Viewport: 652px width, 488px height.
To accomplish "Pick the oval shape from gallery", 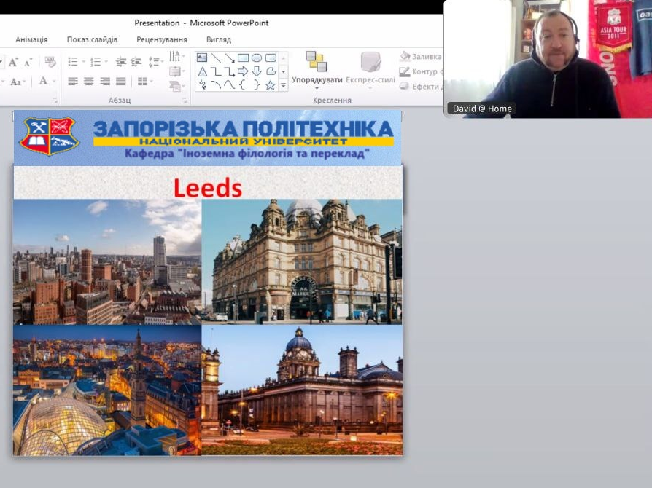I will [257, 58].
